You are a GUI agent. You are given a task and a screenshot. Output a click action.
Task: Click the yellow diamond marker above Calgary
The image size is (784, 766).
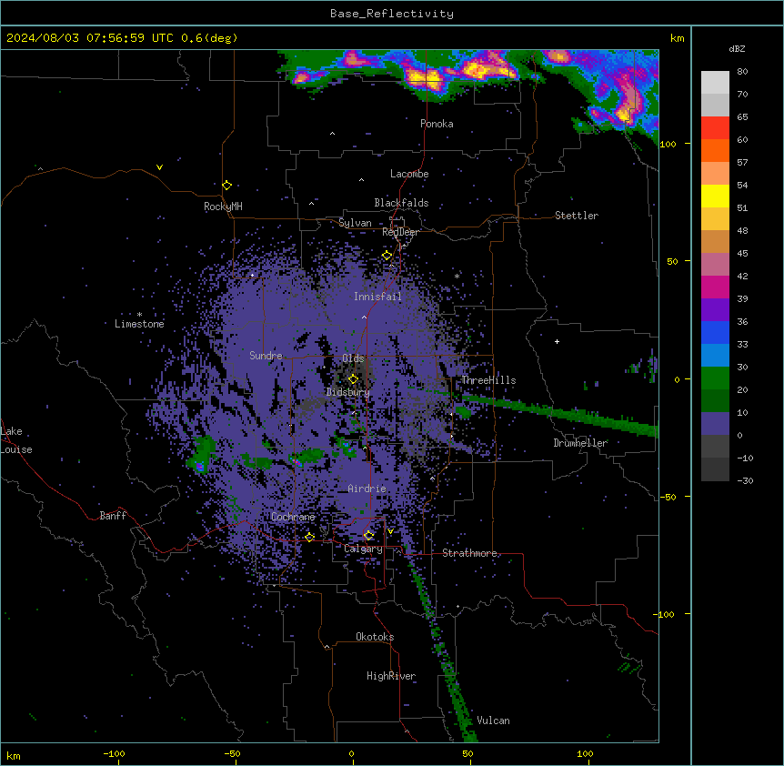coord(368,536)
